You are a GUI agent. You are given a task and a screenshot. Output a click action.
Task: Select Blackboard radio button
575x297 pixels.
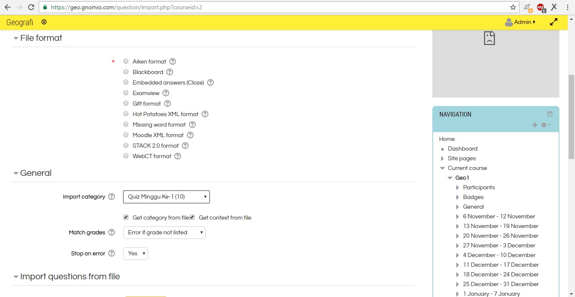click(126, 72)
